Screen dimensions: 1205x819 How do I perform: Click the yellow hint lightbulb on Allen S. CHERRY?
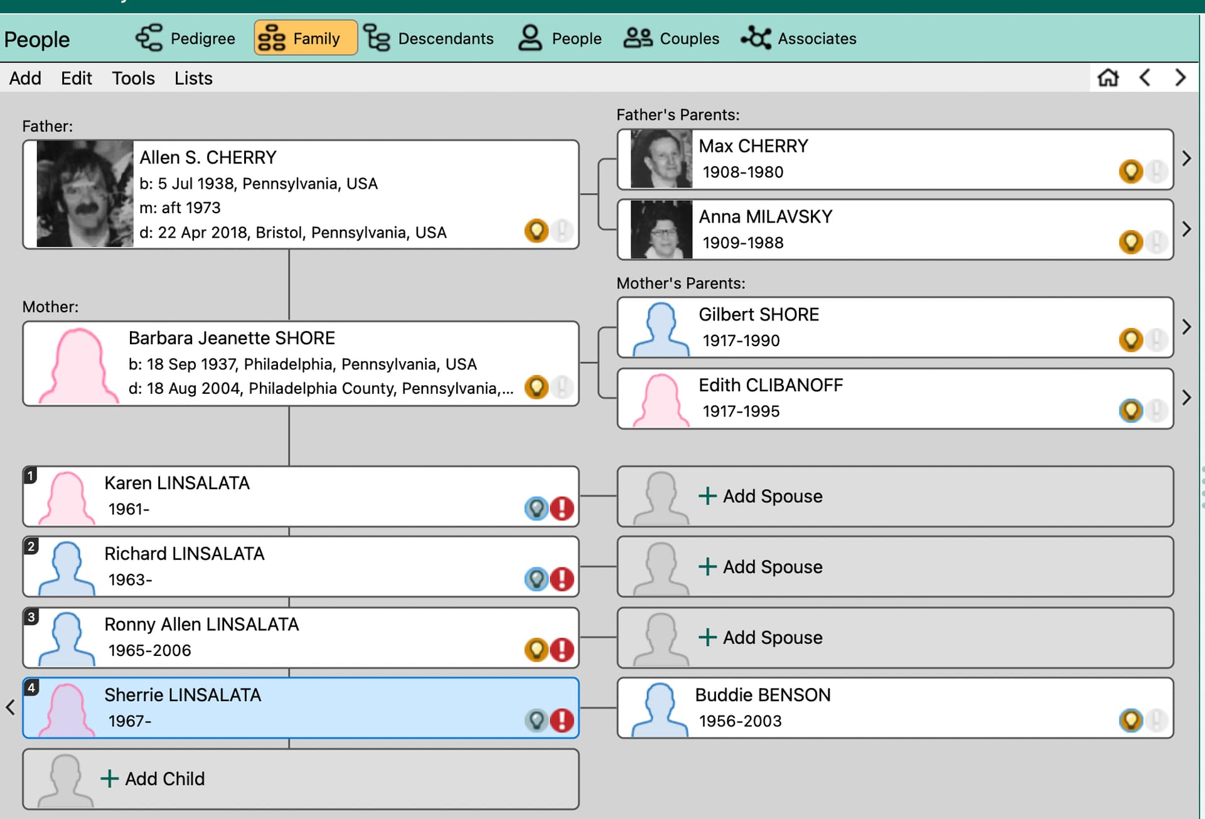(x=536, y=231)
